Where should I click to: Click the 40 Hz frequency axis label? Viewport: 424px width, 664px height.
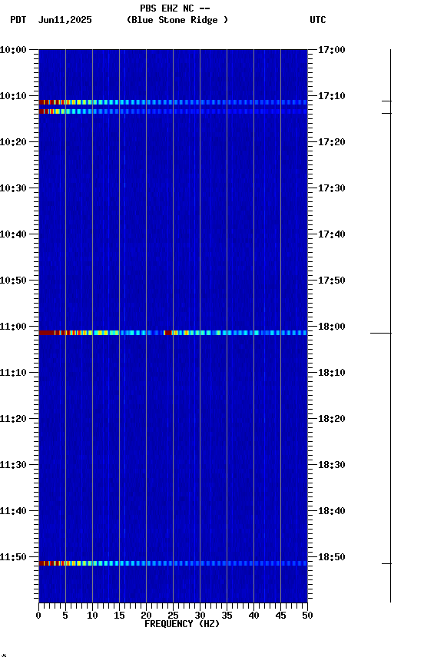(253, 616)
